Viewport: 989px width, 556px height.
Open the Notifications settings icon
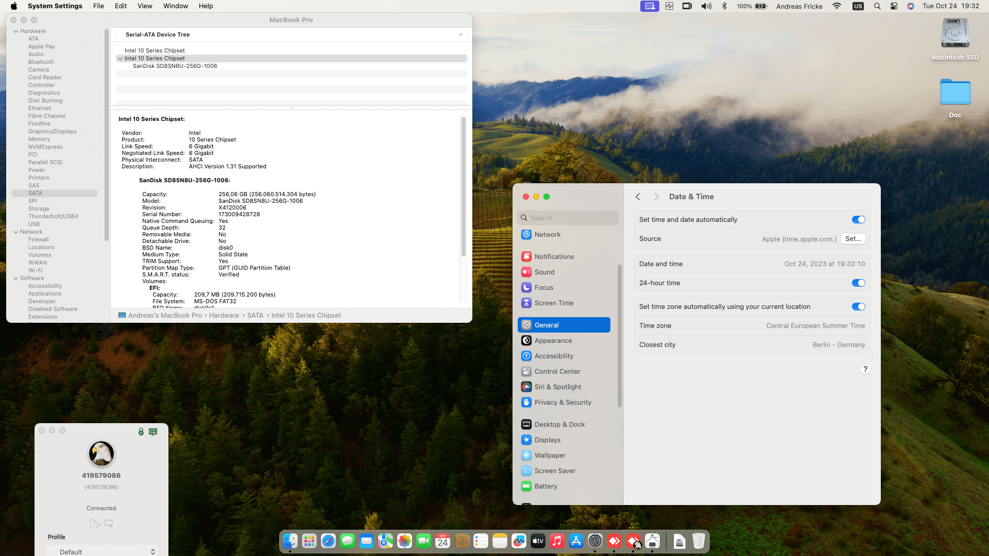pyautogui.click(x=526, y=256)
